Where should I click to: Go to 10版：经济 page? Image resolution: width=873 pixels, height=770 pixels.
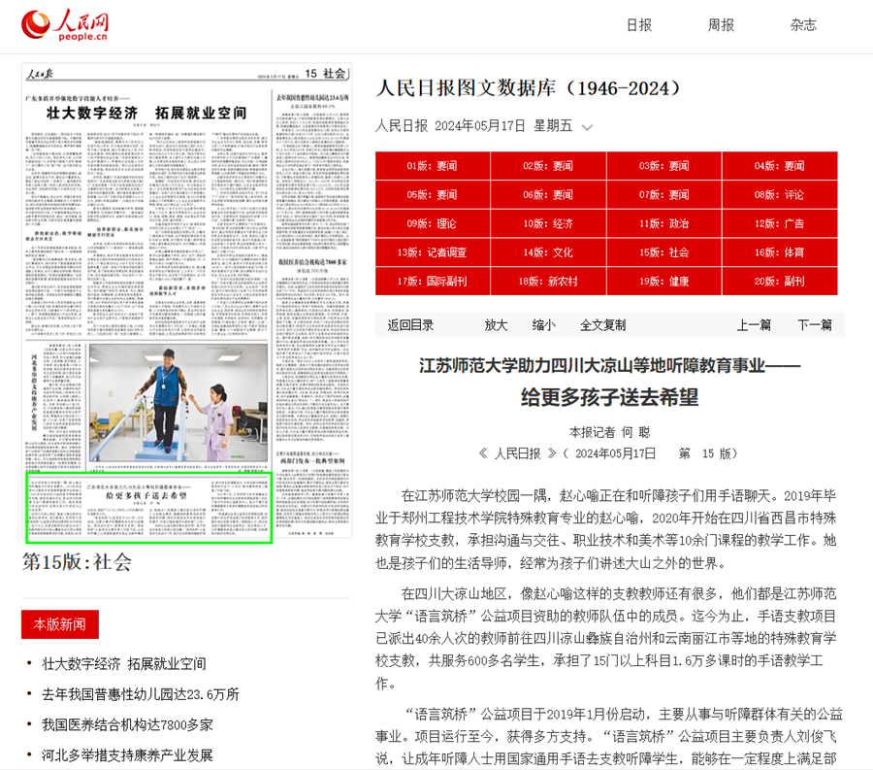point(548,224)
